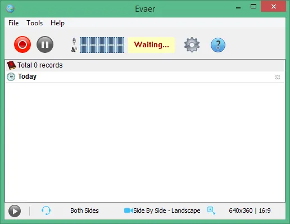This screenshot has width=290, height=224.
Task: Start recording with the red record button
Action: point(22,44)
